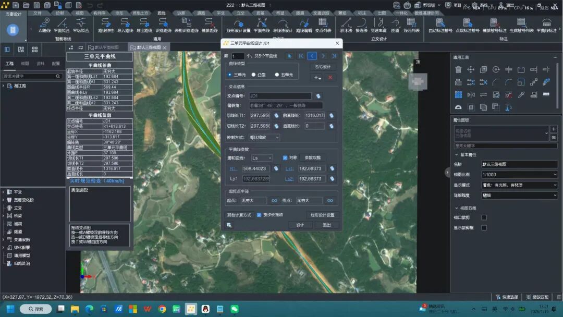Viewport: 563px width, 317px height.
Task: Switch to the 默认平面视图 tab
Action: point(104,47)
